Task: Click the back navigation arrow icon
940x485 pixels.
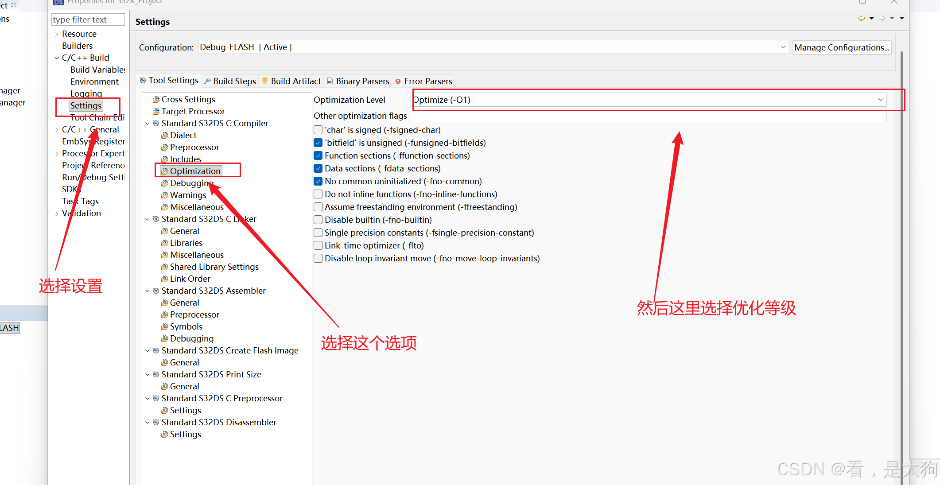Action: point(861,18)
